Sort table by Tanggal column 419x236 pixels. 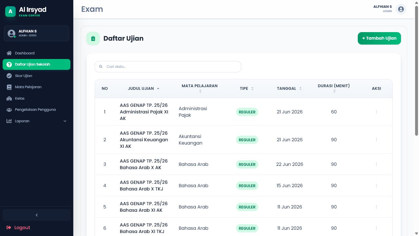[x=289, y=88]
